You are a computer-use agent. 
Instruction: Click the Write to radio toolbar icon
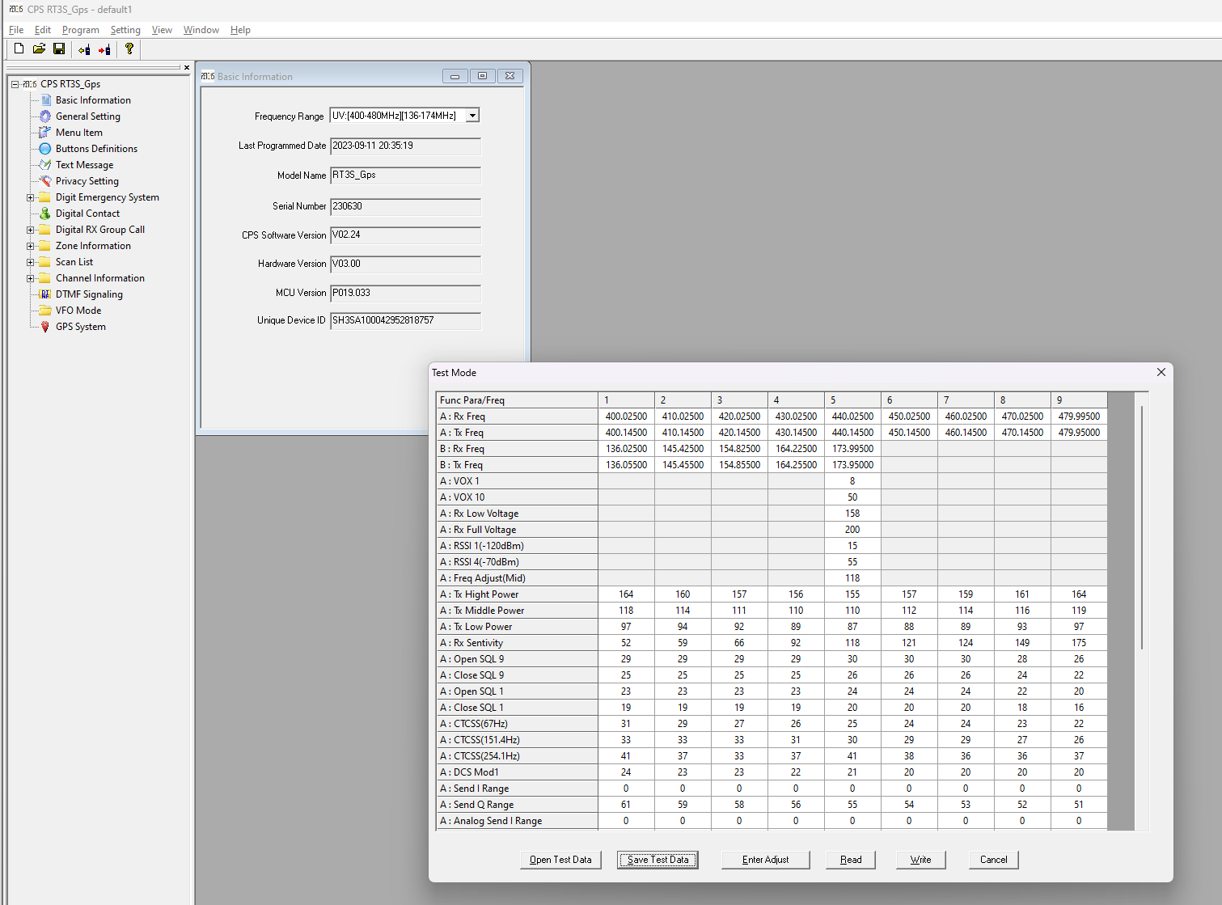coord(104,49)
